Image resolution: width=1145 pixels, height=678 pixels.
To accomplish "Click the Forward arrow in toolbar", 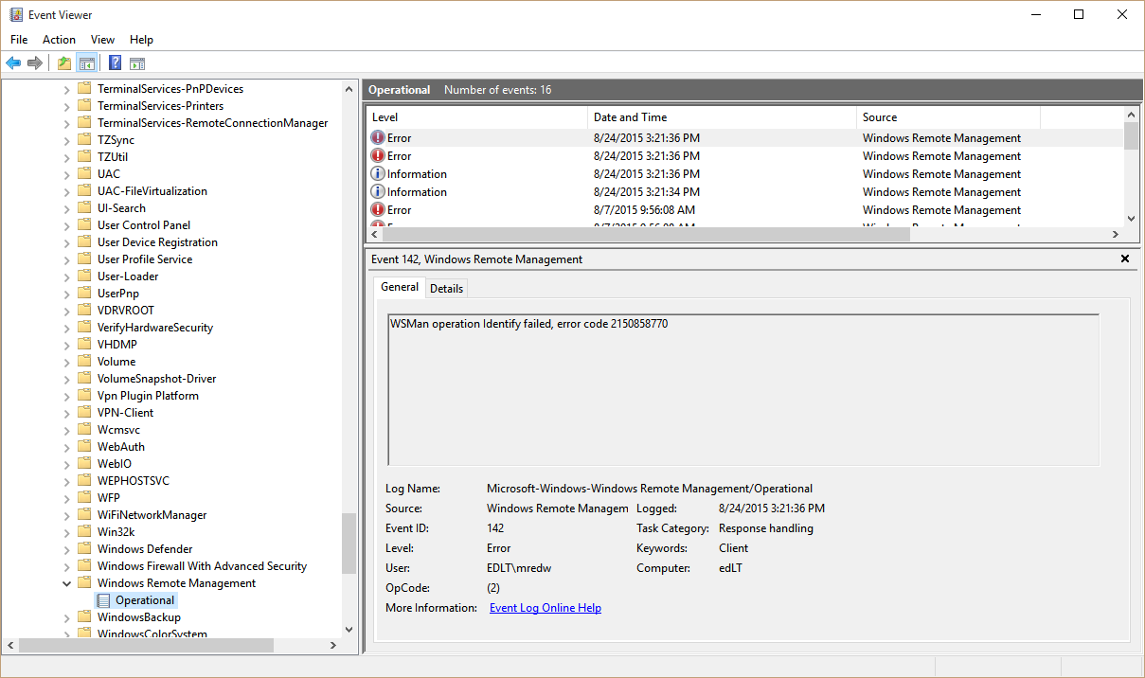I will pos(35,63).
